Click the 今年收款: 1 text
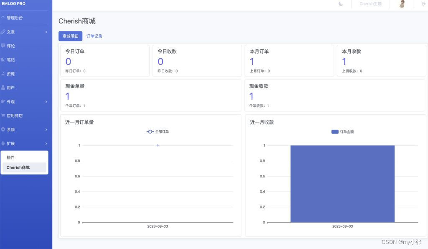Image resolution: width=428 pixels, height=249 pixels. [259, 106]
